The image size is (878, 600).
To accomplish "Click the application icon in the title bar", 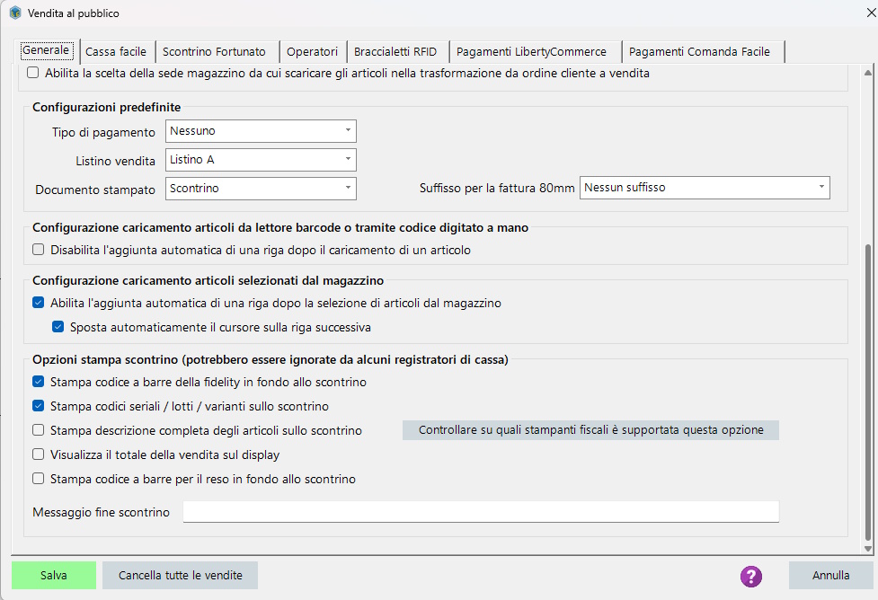I will pyautogui.click(x=15, y=13).
